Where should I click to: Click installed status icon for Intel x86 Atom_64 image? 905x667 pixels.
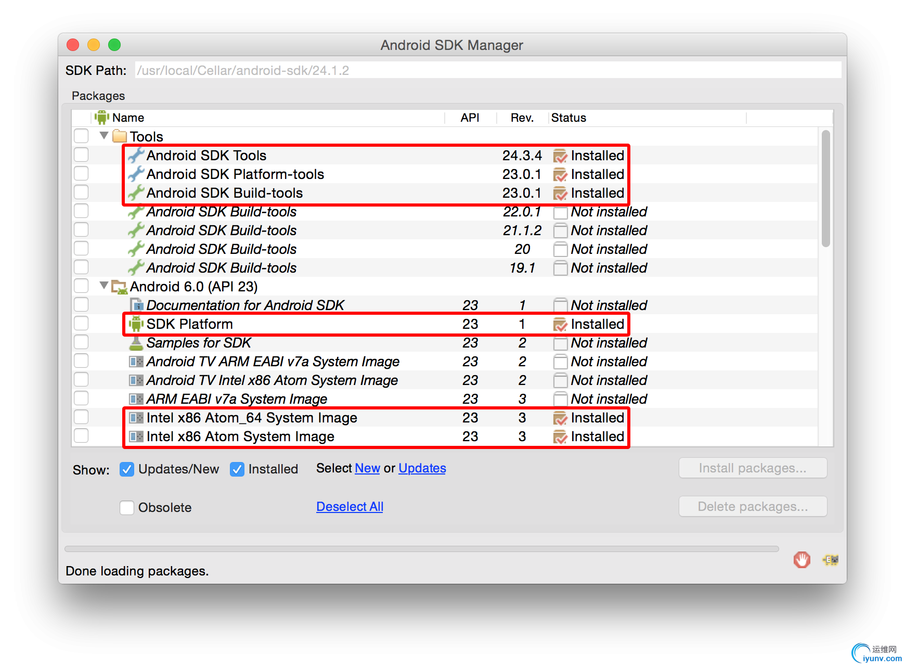pyautogui.click(x=560, y=418)
